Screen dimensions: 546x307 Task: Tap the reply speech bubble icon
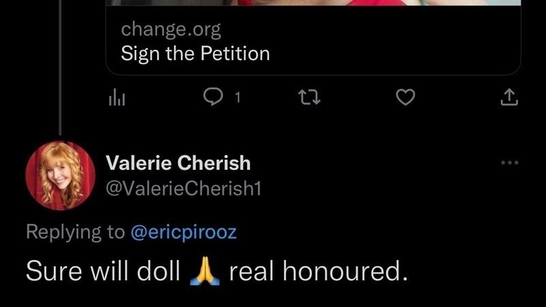[214, 98]
